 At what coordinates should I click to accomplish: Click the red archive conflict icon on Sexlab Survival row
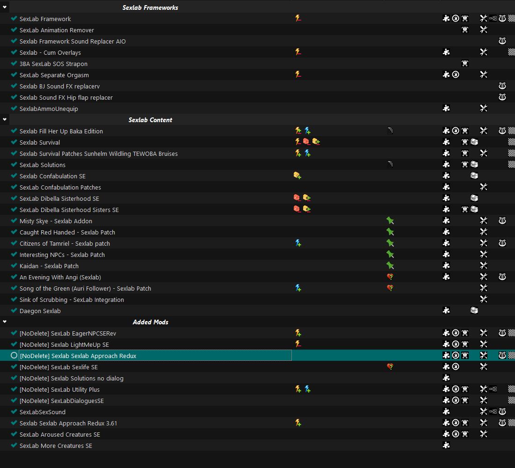pyautogui.click(x=306, y=142)
